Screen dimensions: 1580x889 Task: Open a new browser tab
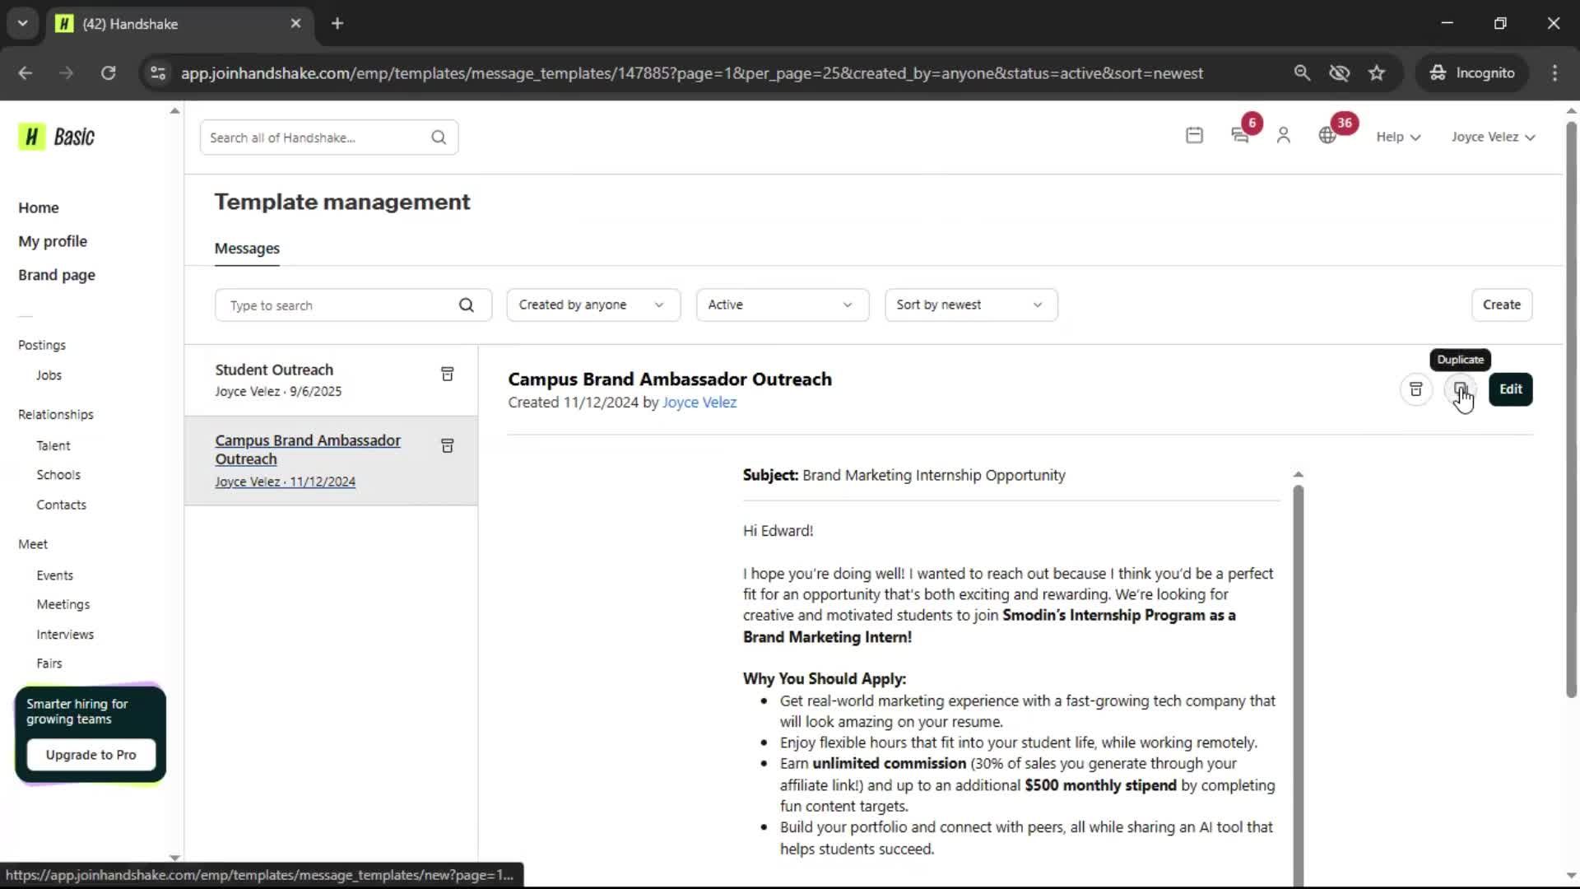coord(337,23)
